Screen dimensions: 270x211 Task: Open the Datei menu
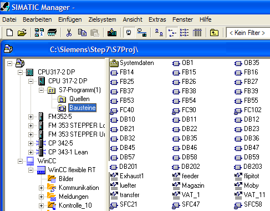[x=9, y=19]
